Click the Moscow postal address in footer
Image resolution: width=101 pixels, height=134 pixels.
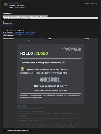47,127
